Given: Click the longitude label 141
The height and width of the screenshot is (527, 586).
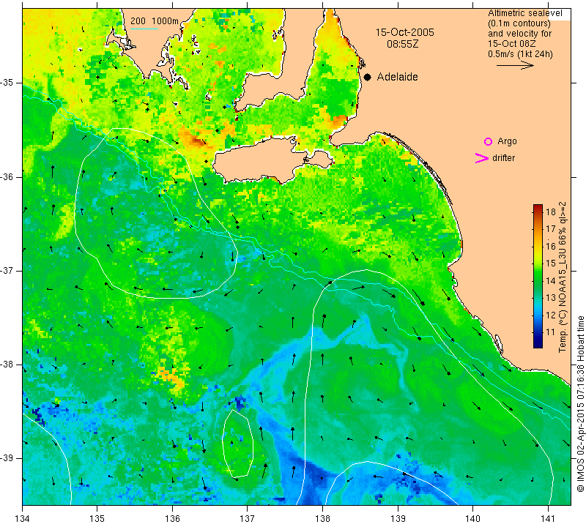Looking at the screenshot, I should click(x=548, y=518).
